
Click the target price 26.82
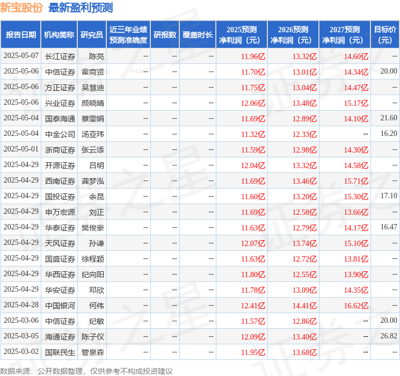click(389, 336)
